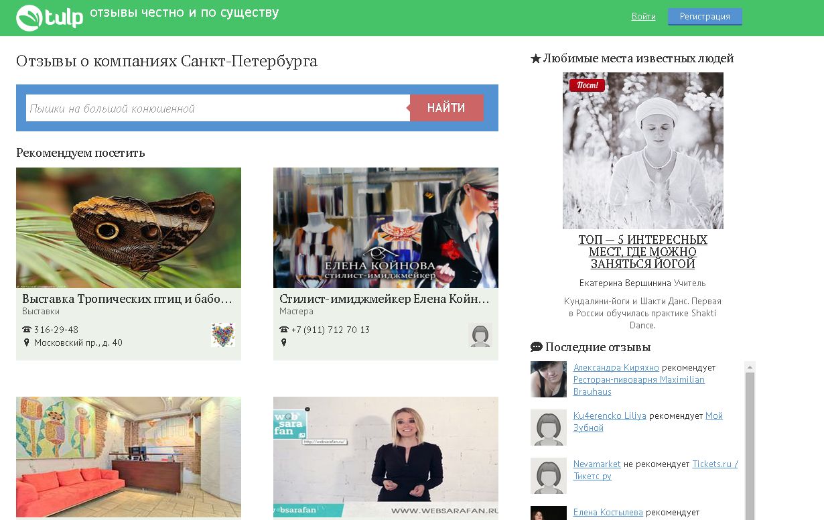Click the tagline отзывы честно и по существу

pos(184,13)
